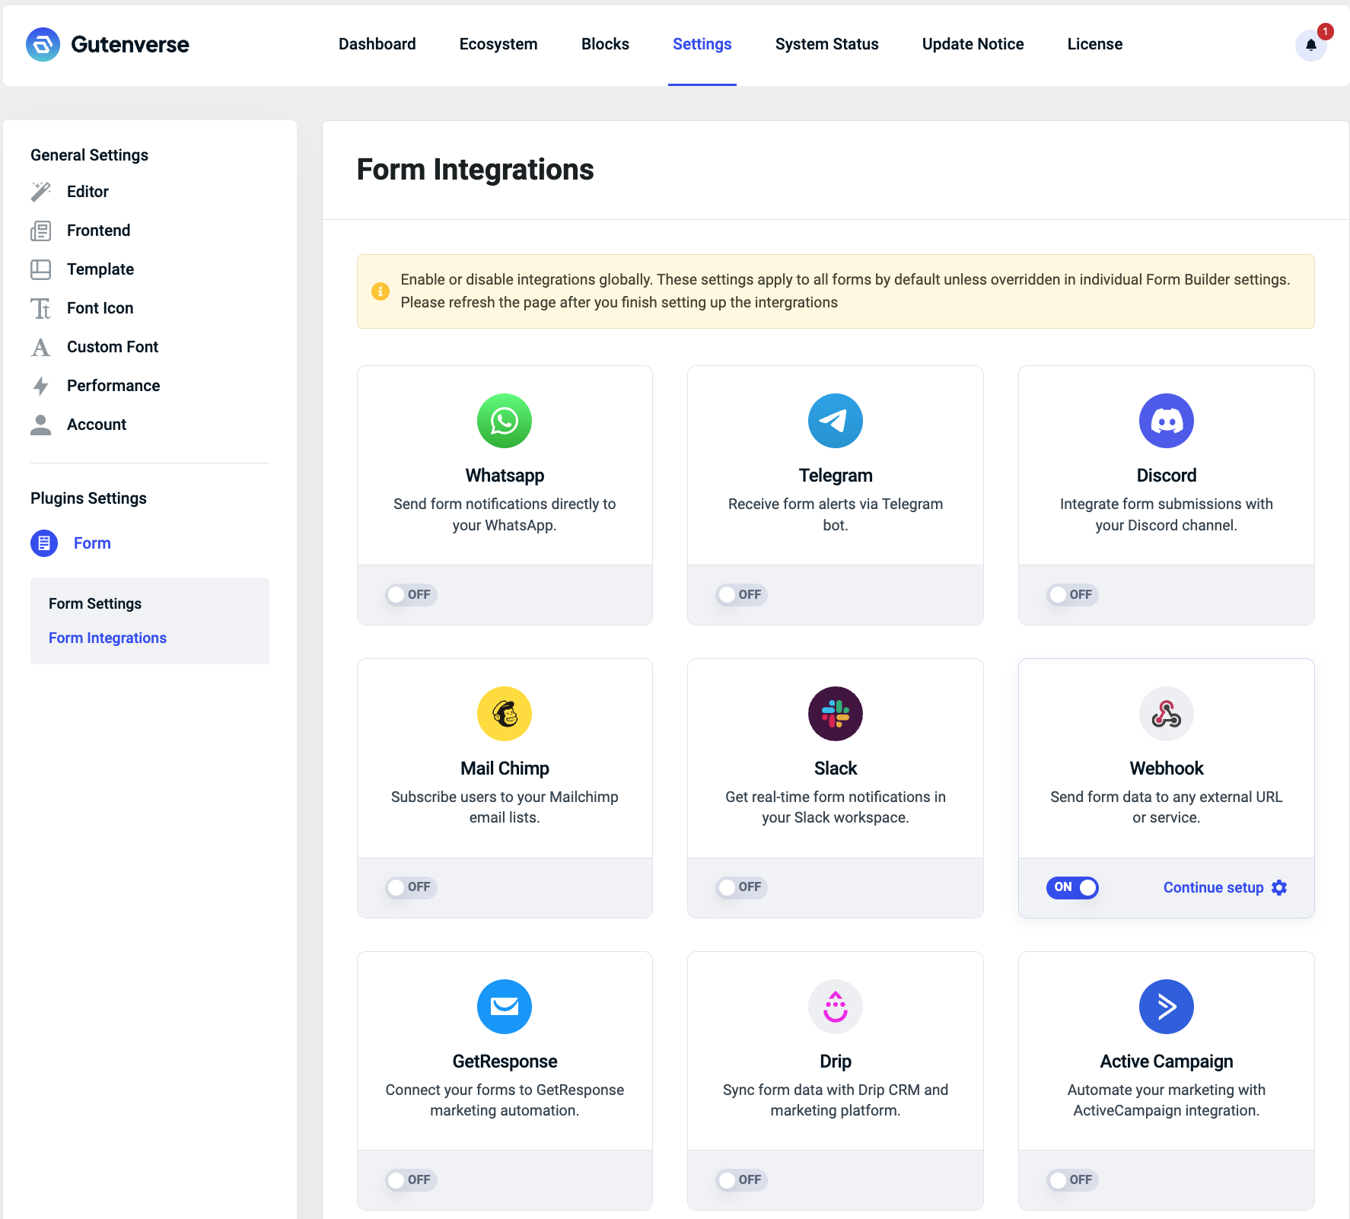Switch on the Mail Chimp toggle
The image size is (1350, 1219).
click(411, 887)
